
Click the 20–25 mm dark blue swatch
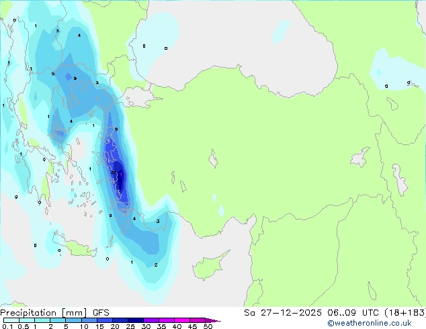click(120, 320)
